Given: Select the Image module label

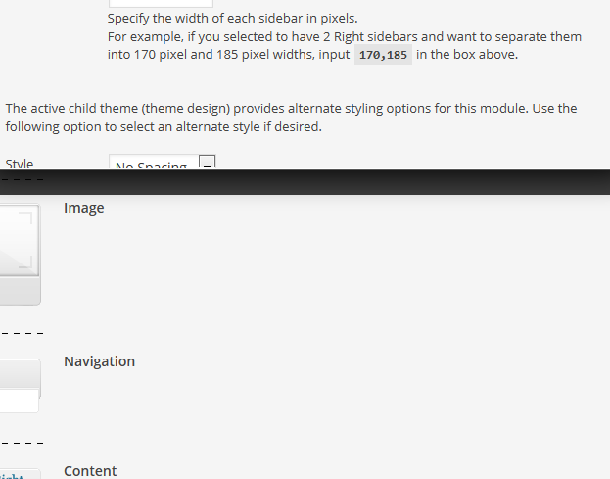Looking at the screenshot, I should [84, 208].
